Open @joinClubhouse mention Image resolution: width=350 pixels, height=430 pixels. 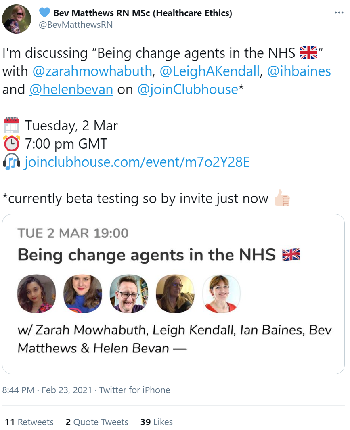(188, 89)
